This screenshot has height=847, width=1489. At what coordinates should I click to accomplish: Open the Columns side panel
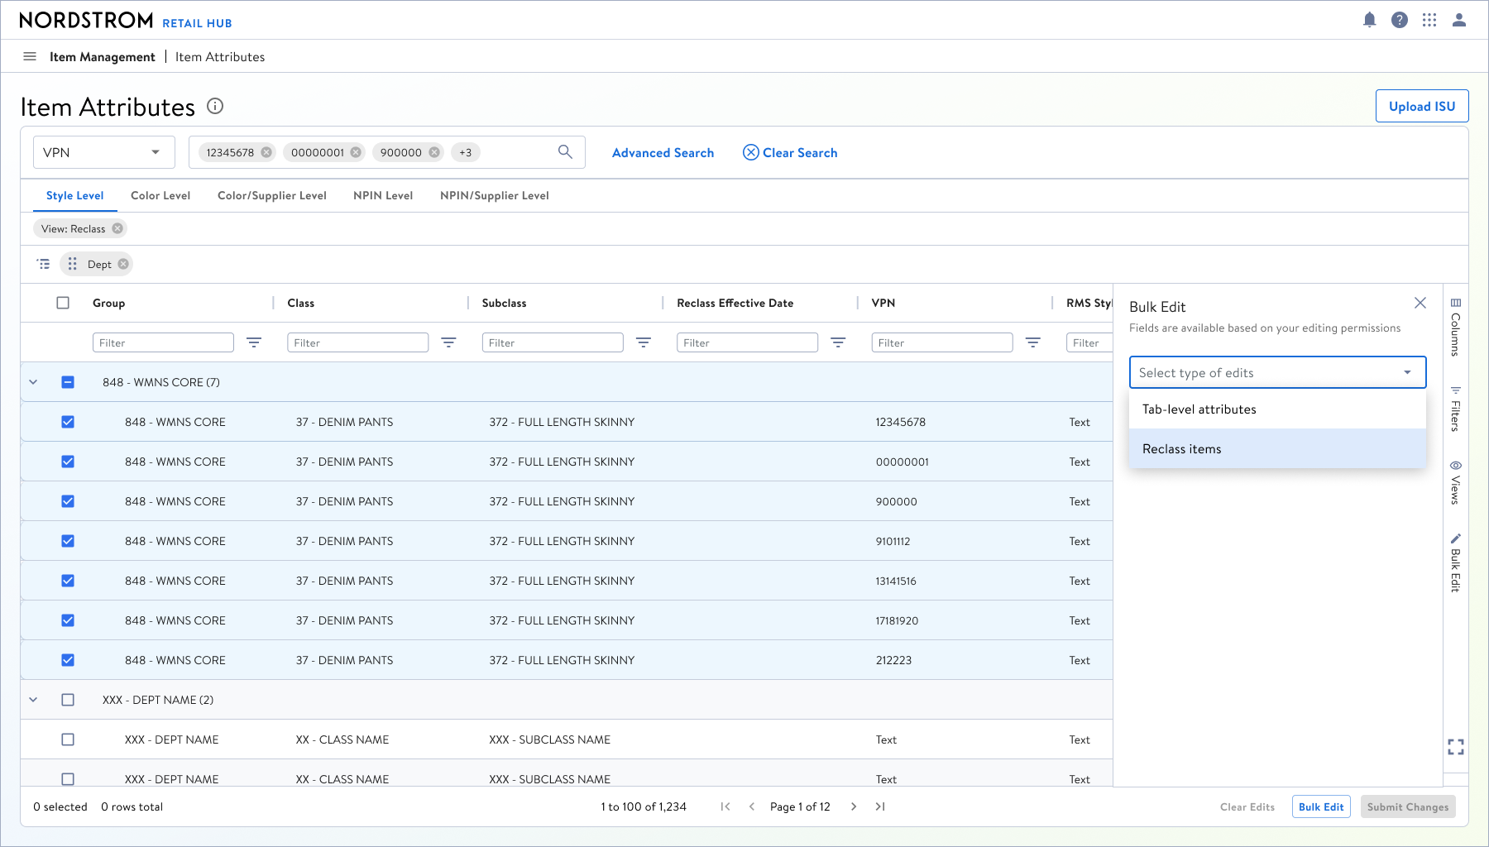1456,327
